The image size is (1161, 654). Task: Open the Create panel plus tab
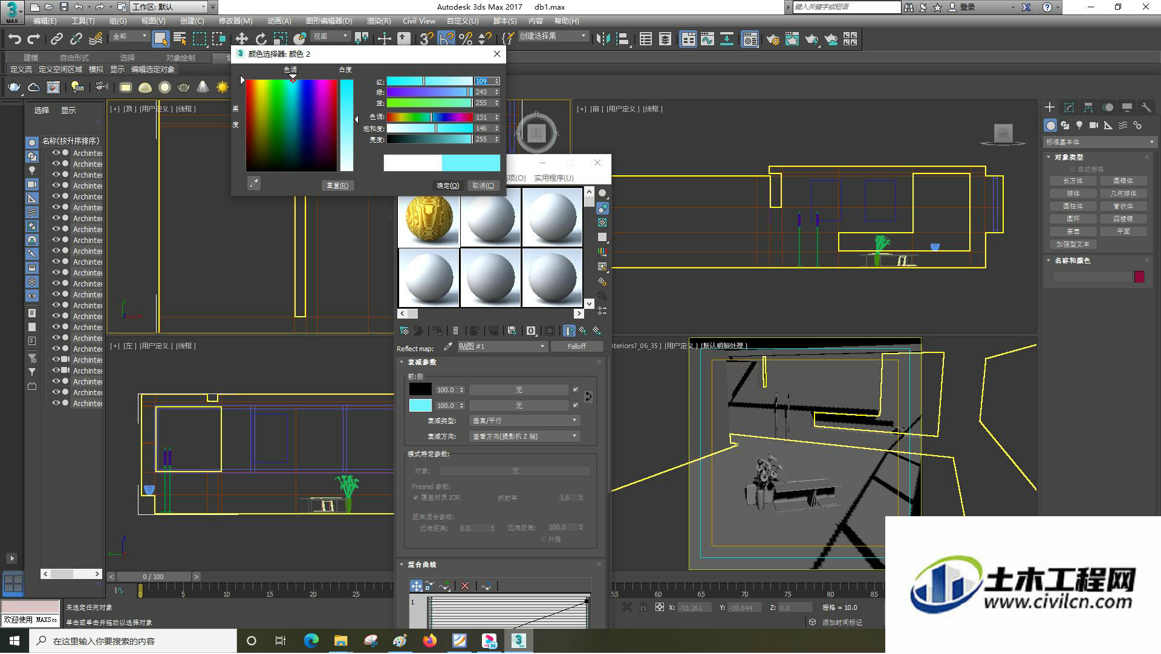coord(1050,108)
